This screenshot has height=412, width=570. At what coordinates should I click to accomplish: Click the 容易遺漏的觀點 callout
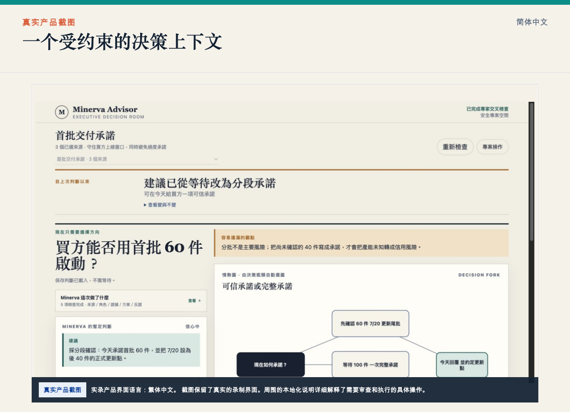click(x=361, y=243)
